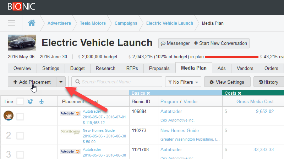Go to Advertisers breadcrumb
This screenshot has width=284, height=159.
[x=59, y=23]
